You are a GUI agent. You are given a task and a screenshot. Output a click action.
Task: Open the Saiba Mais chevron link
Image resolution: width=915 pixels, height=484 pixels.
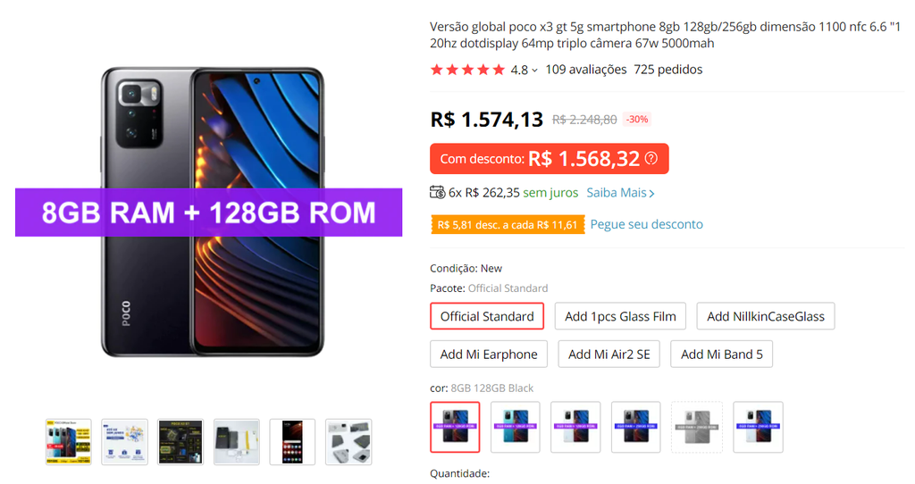pos(620,192)
